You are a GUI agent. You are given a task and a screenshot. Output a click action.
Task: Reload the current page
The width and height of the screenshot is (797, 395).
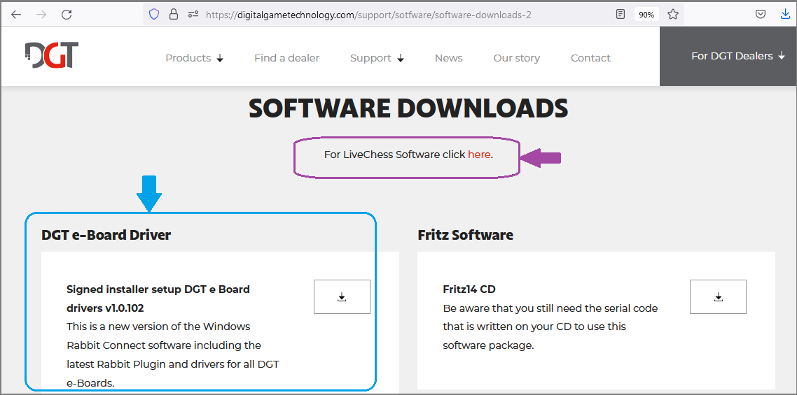(67, 14)
